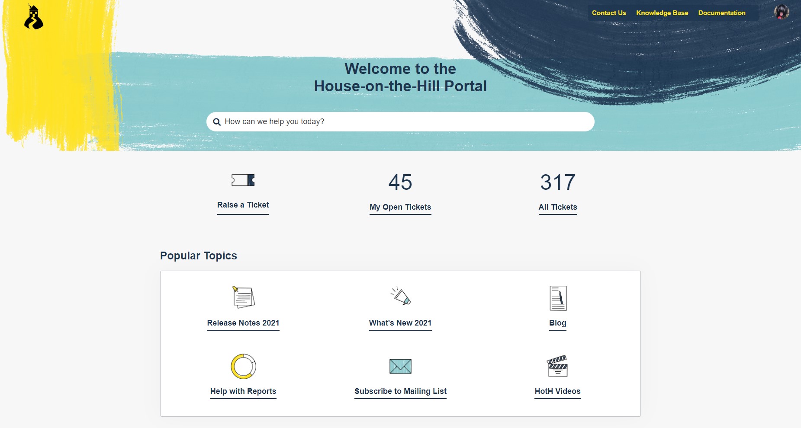Click the House-on-the-Hill logo icon

(x=34, y=17)
